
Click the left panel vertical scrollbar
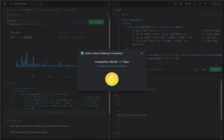tap(110, 67)
